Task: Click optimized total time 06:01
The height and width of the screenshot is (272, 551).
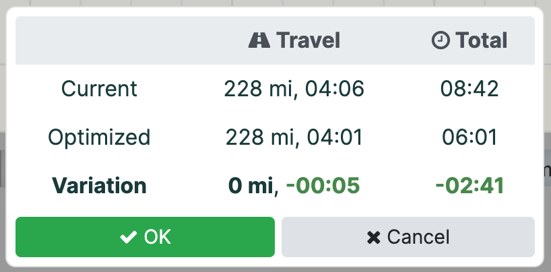Action: tap(469, 137)
